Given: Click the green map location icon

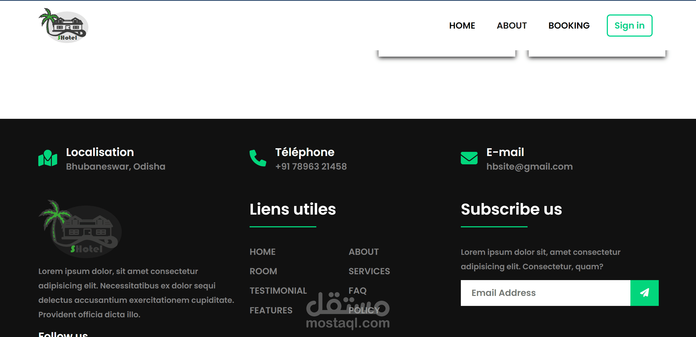Looking at the screenshot, I should pyautogui.click(x=48, y=158).
